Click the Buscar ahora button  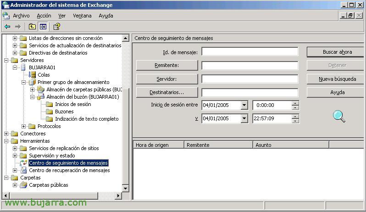pos(336,52)
